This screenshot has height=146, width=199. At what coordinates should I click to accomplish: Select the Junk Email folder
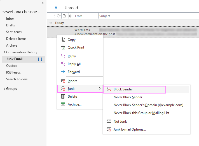[x=24, y=59]
